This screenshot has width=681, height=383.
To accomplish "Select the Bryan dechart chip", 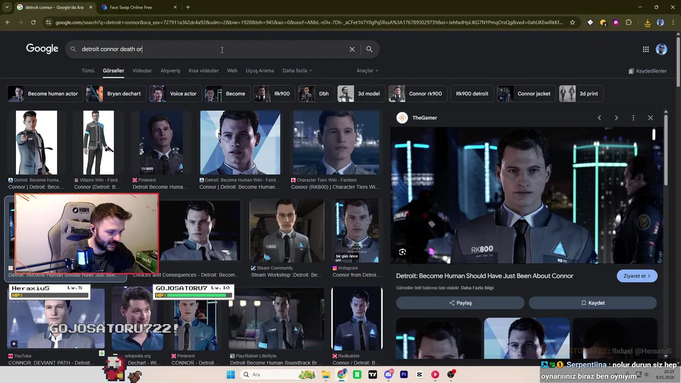I will [x=115, y=94].
